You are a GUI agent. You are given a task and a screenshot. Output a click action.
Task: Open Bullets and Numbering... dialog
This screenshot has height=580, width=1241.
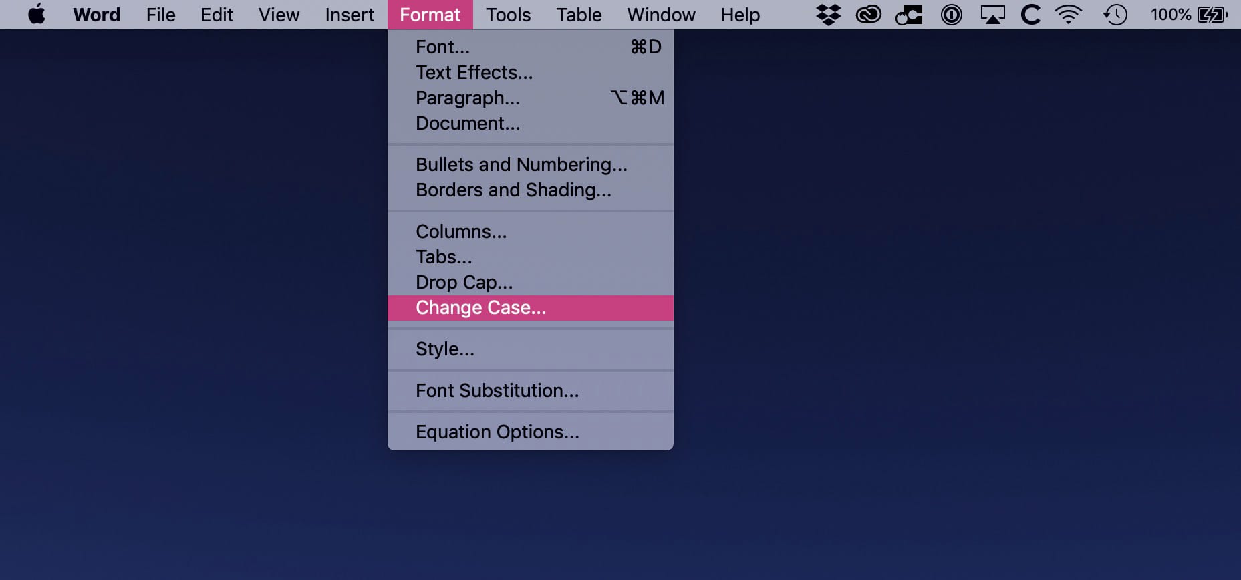pos(531,164)
